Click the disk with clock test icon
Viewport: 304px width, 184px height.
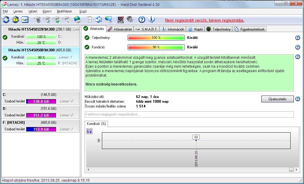tap(47, 20)
